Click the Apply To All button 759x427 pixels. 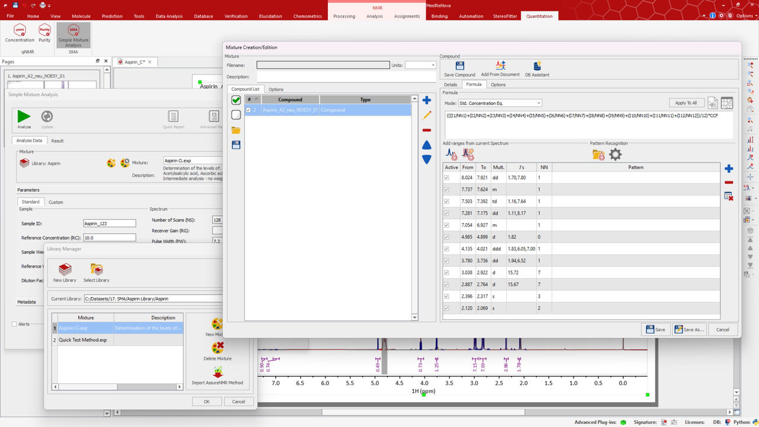click(686, 103)
